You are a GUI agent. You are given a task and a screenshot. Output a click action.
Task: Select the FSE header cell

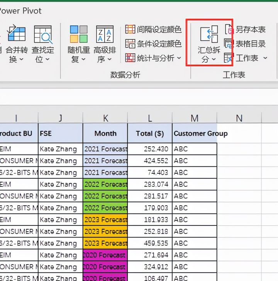[x=60, y=133]
